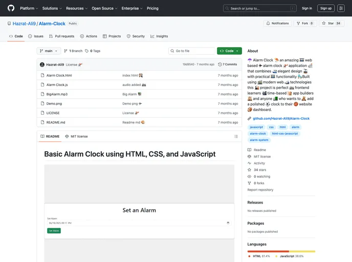
Task: Click the Sign up button
Action: click(325, 8)
